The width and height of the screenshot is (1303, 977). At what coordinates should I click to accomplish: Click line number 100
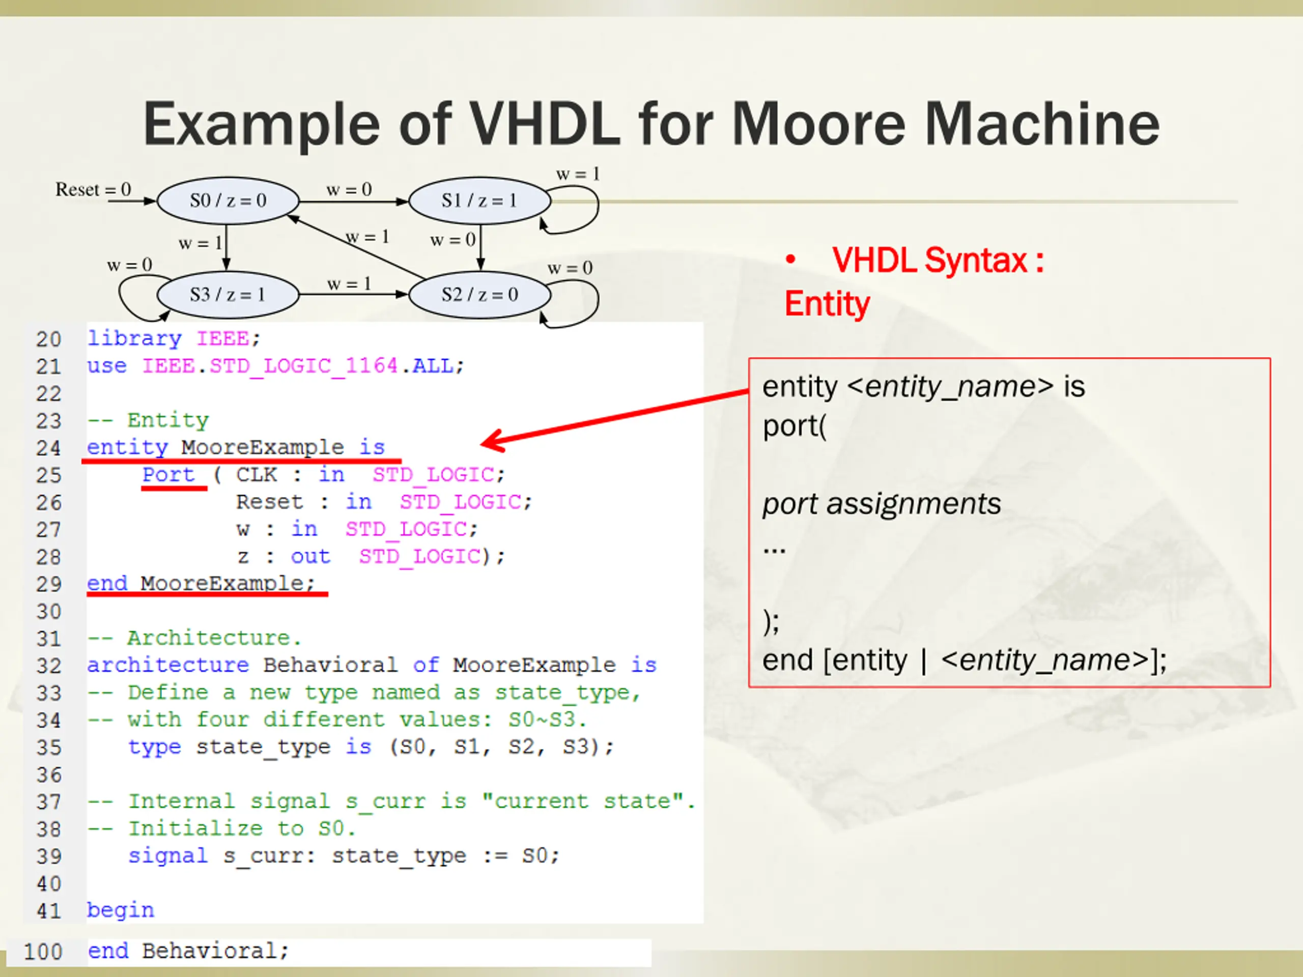[x=43, y=952]
